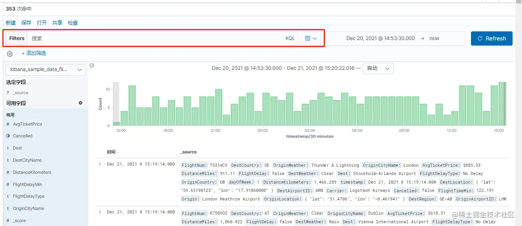Image resolution: width=522 pixels, height=226 pixels.
Task: Open the 自动 interval dropdown
Action: [378, 68]
